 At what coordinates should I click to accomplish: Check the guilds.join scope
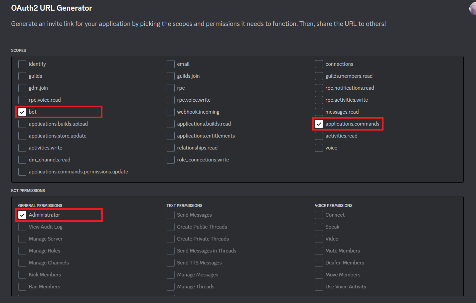171,76
